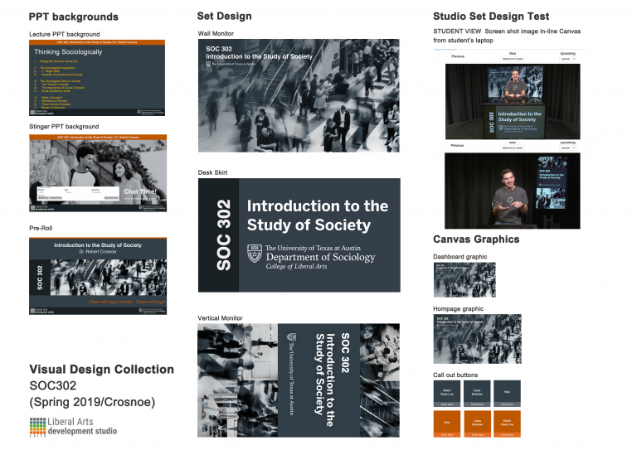Click the UT shield logo on Wall Monitor
Screen dimensions: 637x455
point(209,62)
